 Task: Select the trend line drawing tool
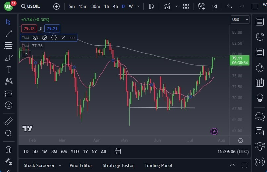pos(9,34)
